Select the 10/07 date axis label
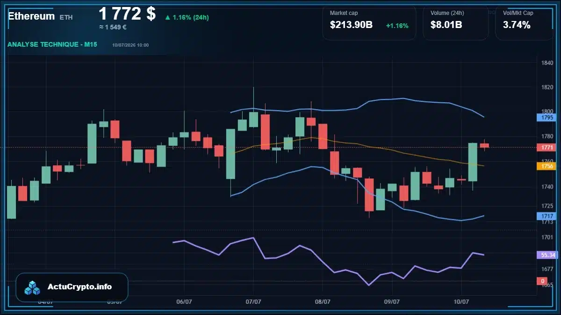The height and width of the screenshot is (315, 561). (x=461, y=301)
